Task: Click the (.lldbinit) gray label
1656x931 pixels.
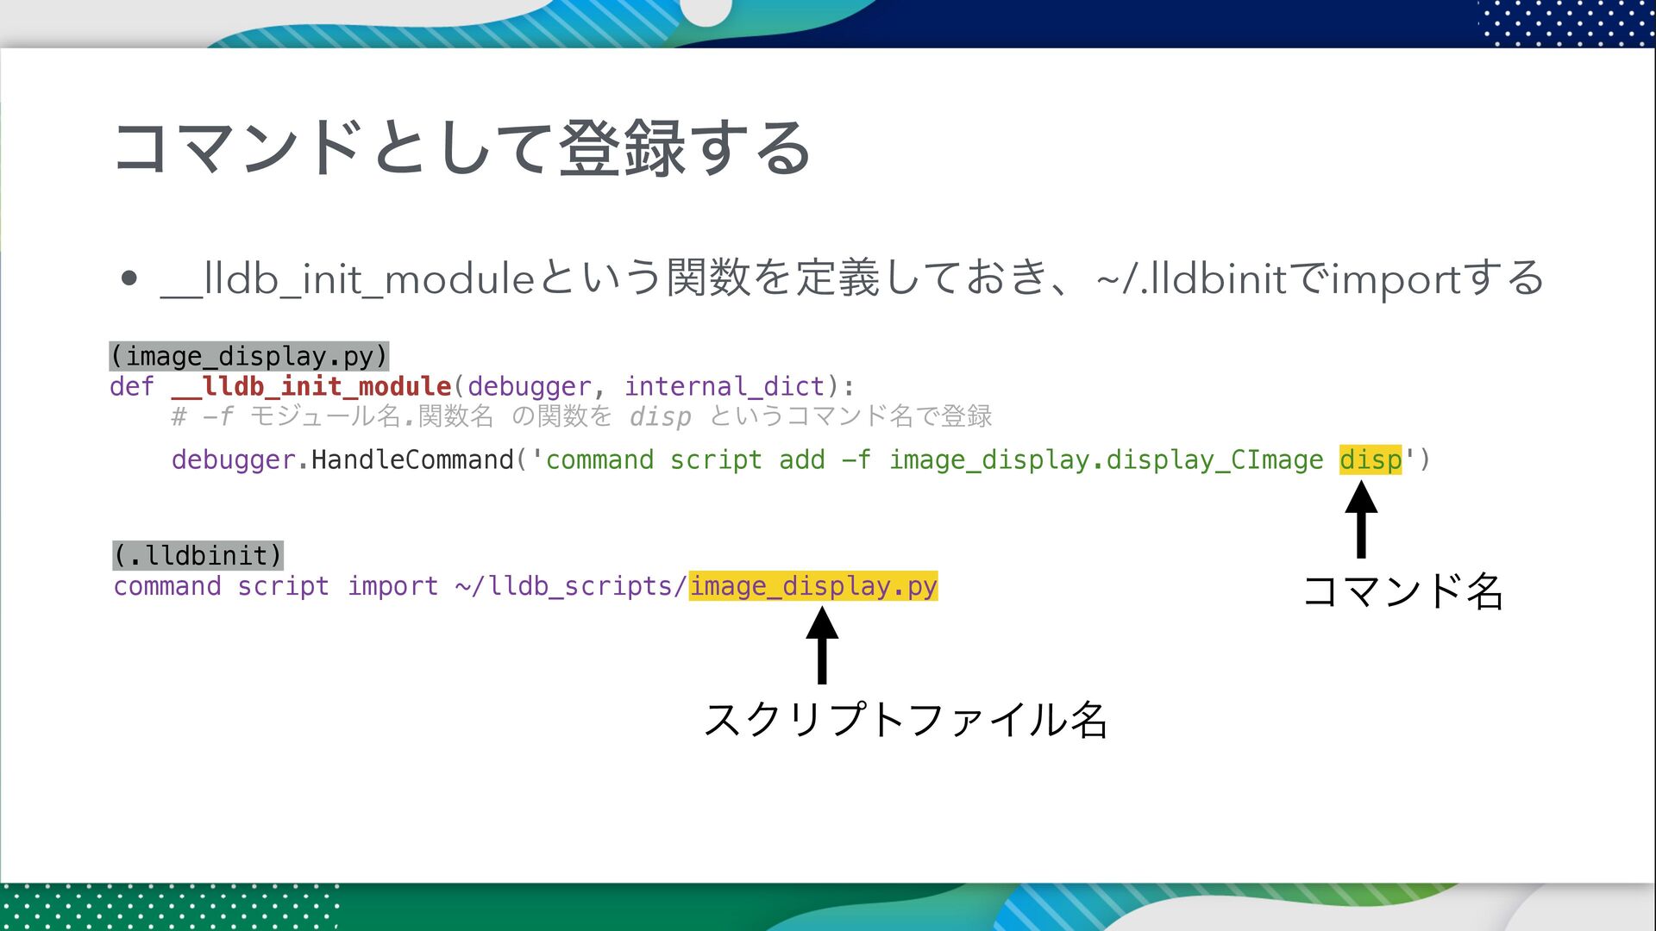Action: 198,555
